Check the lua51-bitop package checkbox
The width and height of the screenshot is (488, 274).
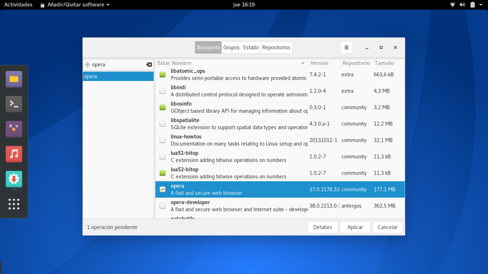163,157
